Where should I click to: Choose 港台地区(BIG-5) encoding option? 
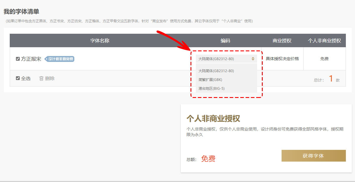click(211, 88)
